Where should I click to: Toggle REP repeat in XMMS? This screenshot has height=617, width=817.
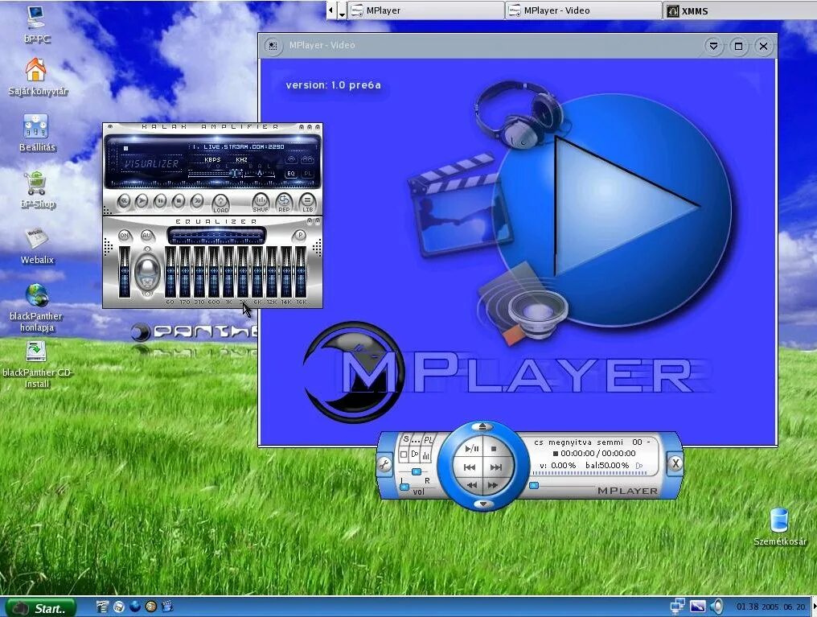click(x=284, y=202)
